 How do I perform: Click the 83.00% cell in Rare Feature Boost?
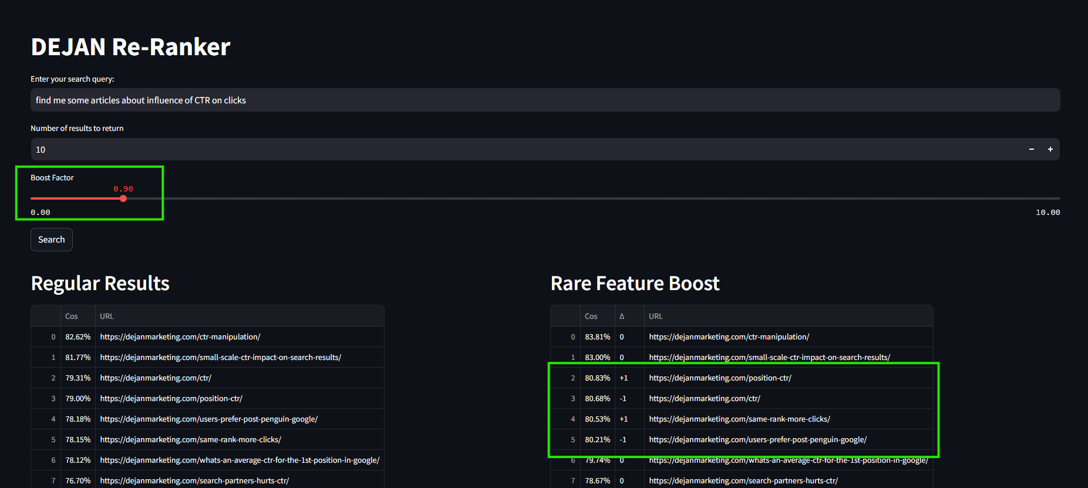coord(598,358)
